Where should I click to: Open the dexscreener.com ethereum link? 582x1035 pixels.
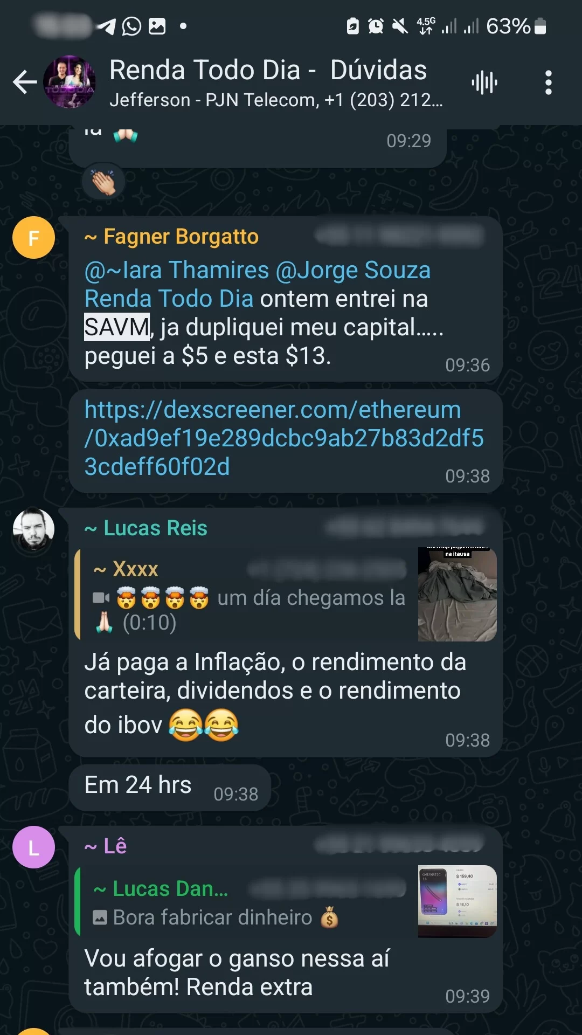click(284, 438)
